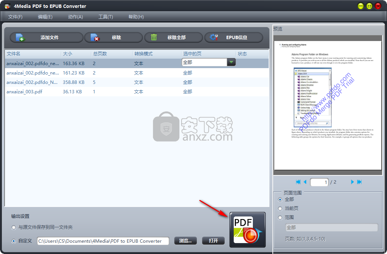Open the Edit menu

tap(45, 17)
